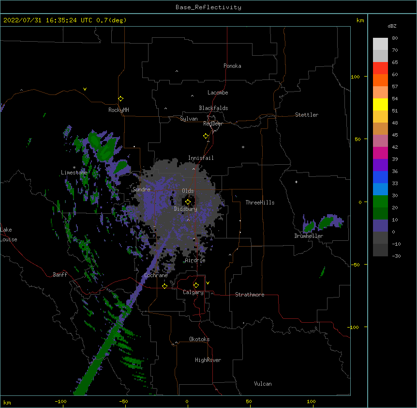Click the Sylvan city label
Viewport: 417px width, 408px height.
[189, 119]
